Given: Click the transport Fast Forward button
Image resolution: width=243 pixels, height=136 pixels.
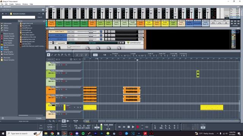Looking at the screenshot, I should point(124,127).
